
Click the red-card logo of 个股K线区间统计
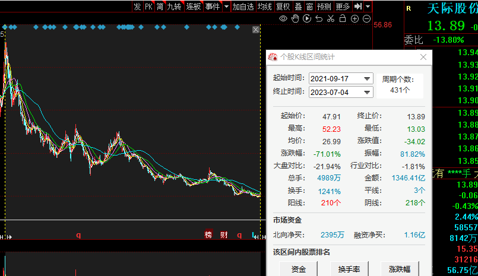273,57
